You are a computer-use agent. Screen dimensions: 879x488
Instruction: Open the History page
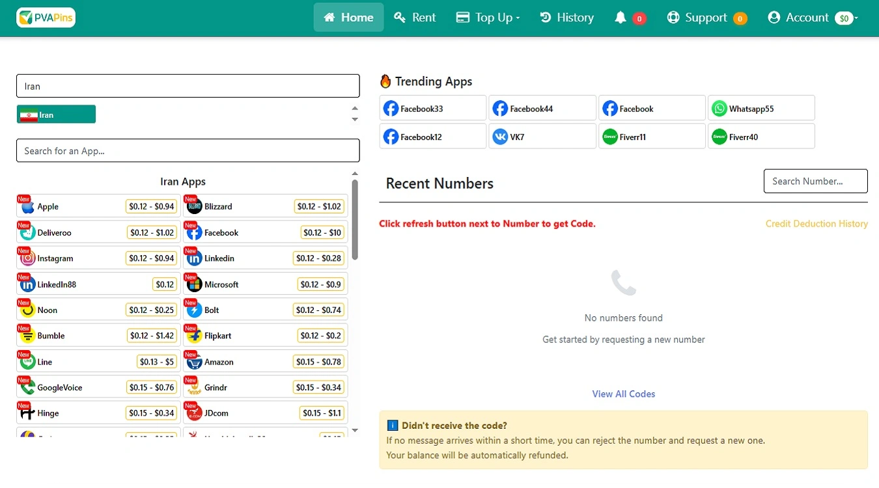567,18
